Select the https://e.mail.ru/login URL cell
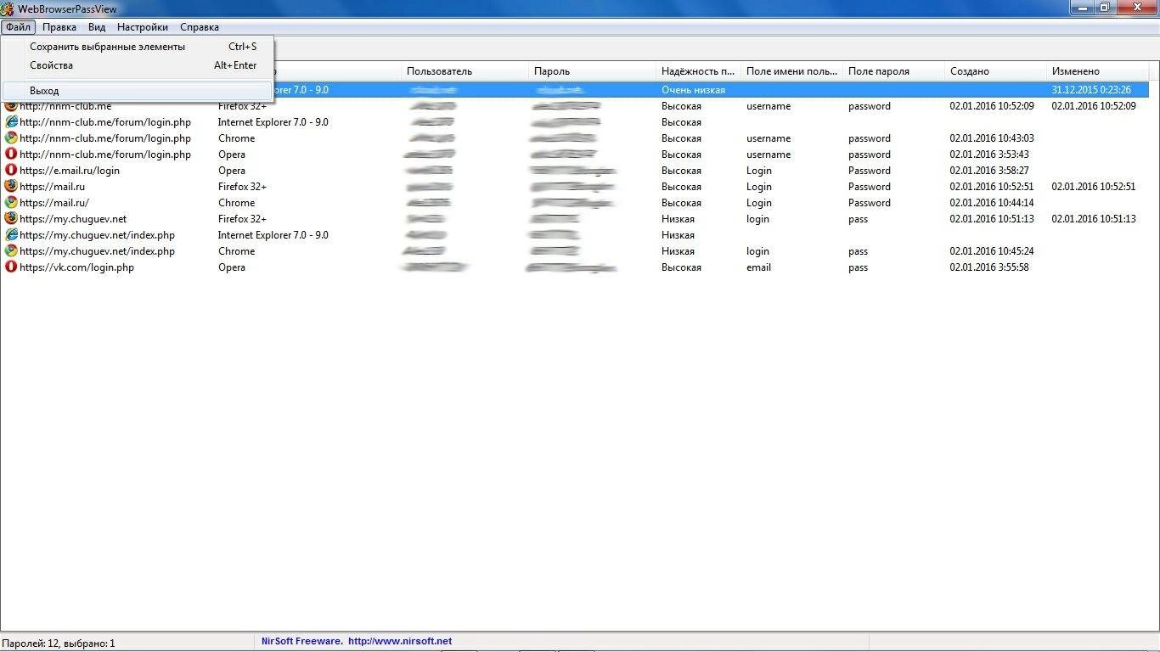 [x=70, y=171]
